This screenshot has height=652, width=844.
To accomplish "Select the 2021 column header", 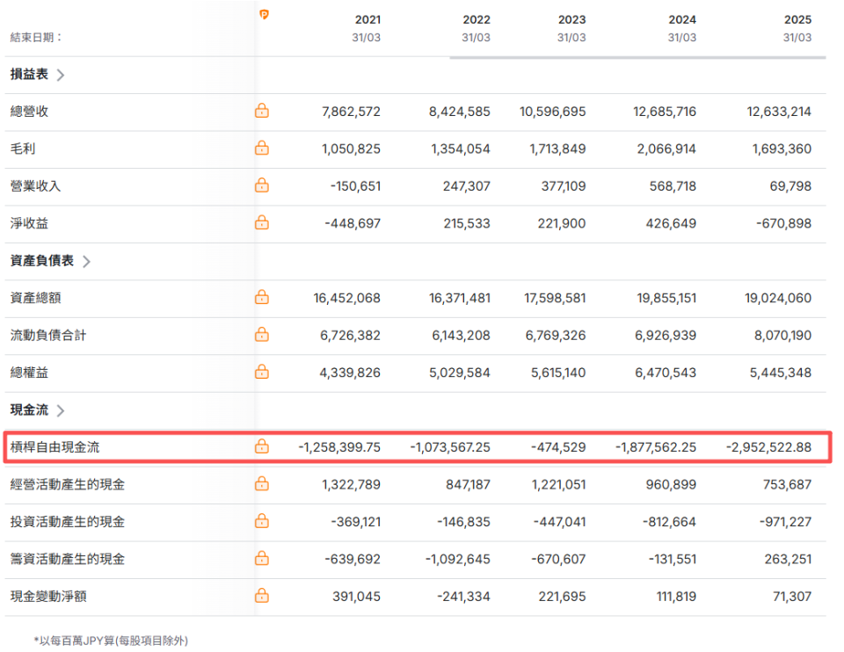I will pos(367,19).
